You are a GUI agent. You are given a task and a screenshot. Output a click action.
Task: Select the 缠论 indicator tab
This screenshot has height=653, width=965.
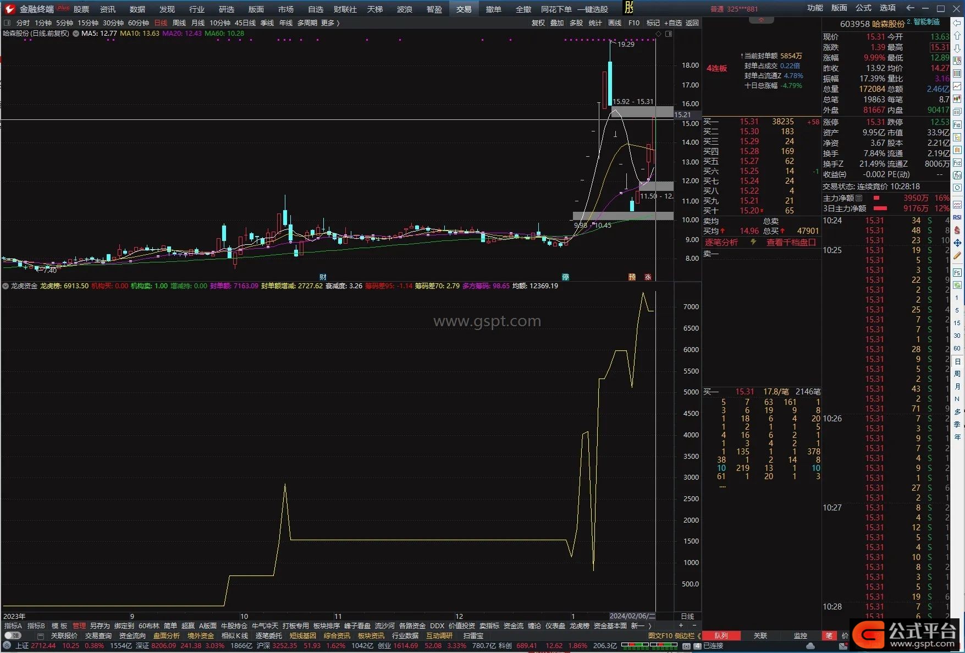[534, 625]
